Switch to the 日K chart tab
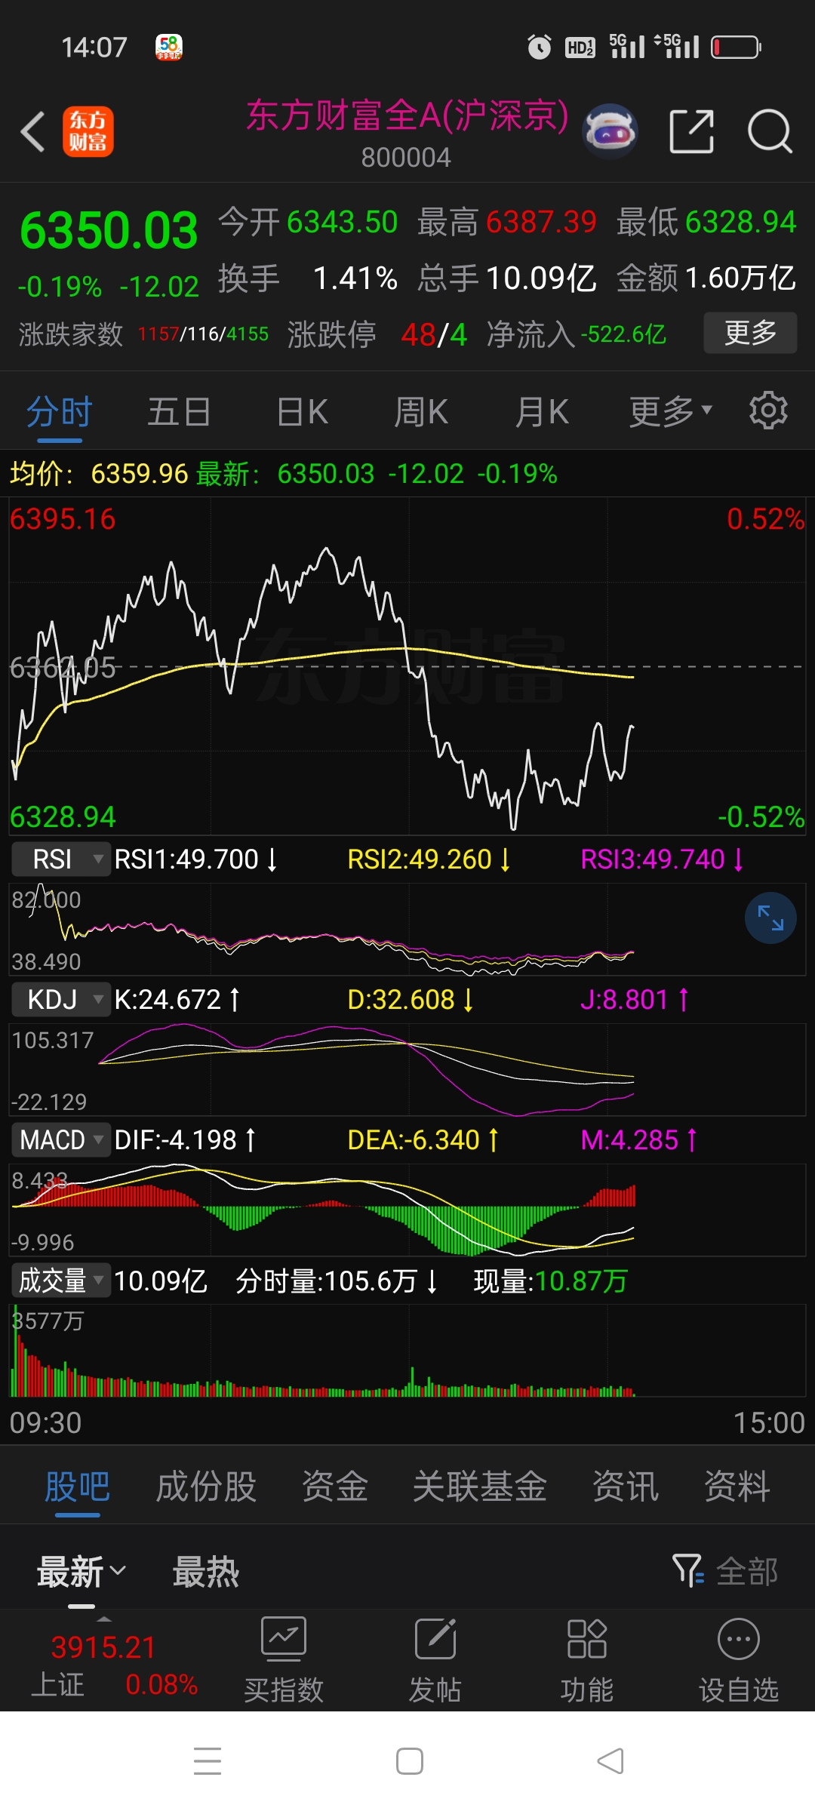The width and height of the screenshot is (815, 1811). point(302,412)
